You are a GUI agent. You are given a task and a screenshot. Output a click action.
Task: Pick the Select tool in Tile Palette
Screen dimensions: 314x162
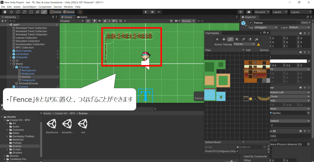[x=217, y=39]
